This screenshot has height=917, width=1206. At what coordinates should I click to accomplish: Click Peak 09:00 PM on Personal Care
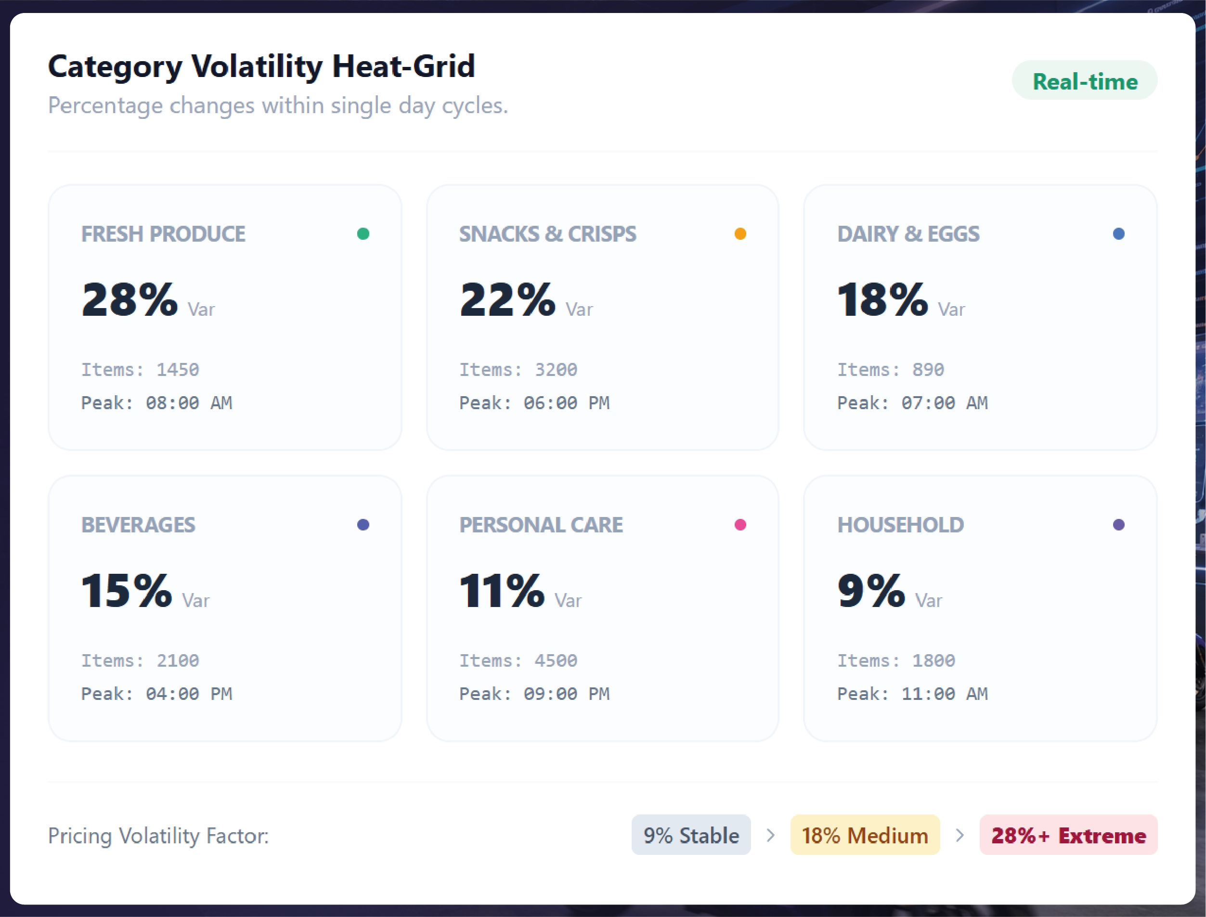tap(534, 694)
